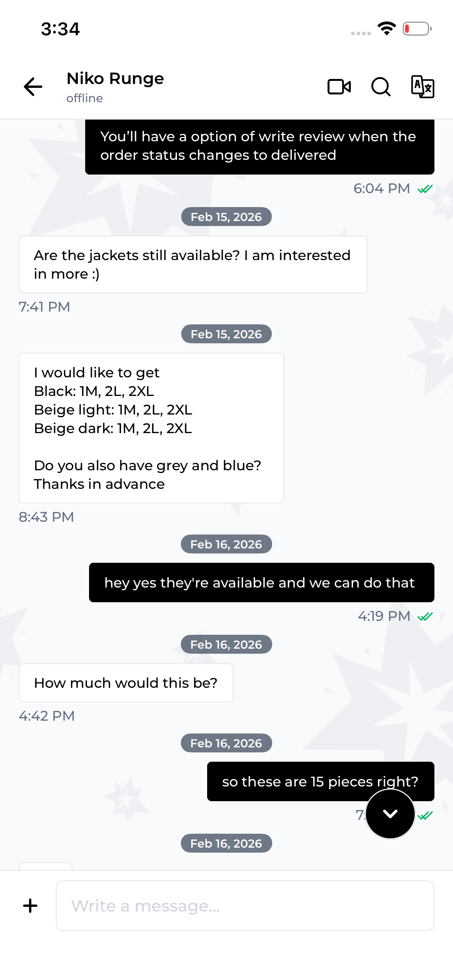The image size is (453, 980).
Task: Tap read checkmarks beside 6:04 PM
Action: point(425,189)
